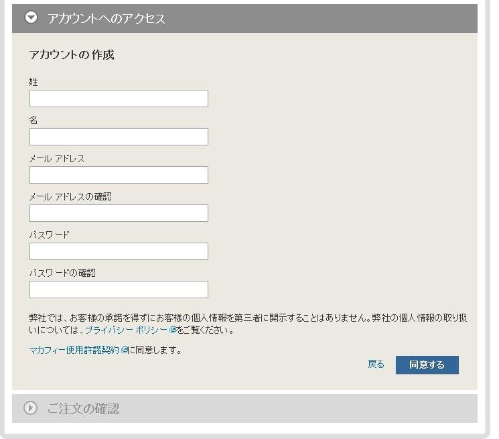Click the パスワードの確認 field label
Image resolution: width=499 pixels, height=439 pixels.
62,273
